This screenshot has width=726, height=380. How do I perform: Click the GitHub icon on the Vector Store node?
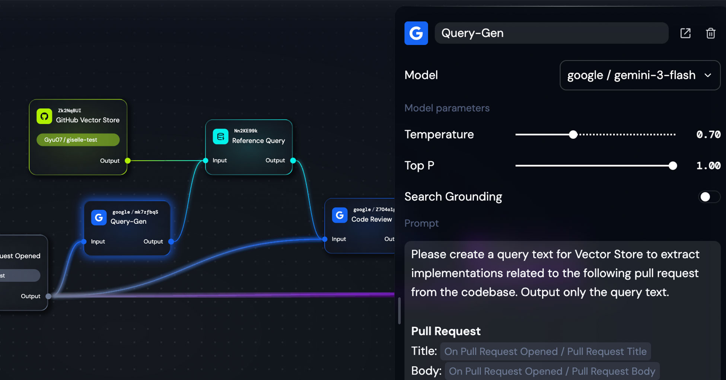(x=45, y=116)
